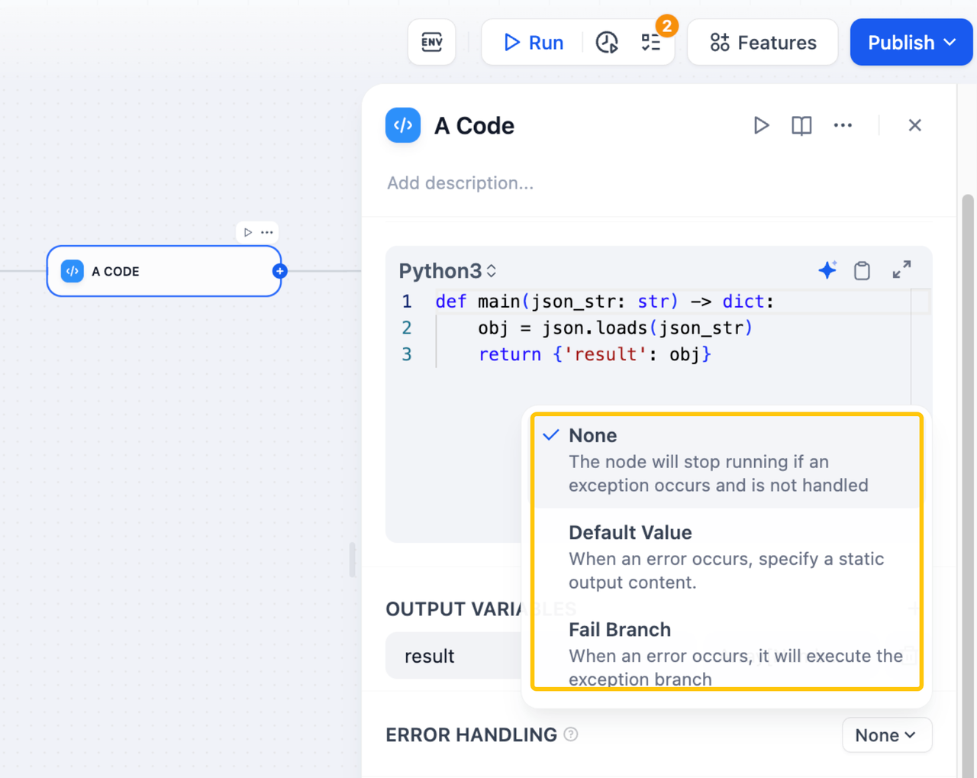
Task: Open the run history clock icon
Action: tap(607, 43)
